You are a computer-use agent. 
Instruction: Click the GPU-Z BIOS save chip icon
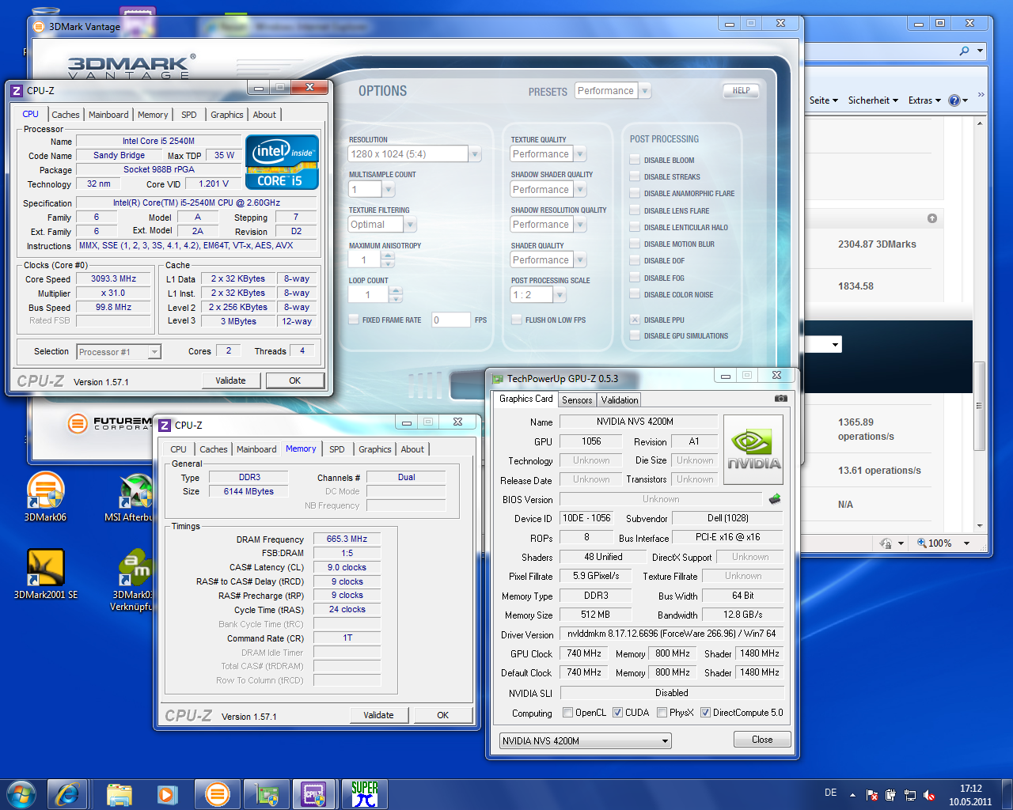click(775, 498)
